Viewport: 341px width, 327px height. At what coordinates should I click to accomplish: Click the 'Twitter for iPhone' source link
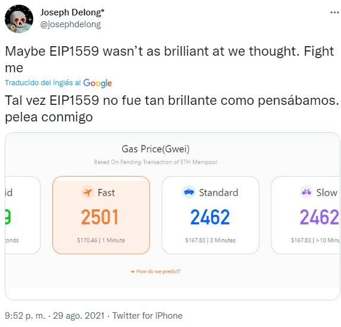point(147,316)
